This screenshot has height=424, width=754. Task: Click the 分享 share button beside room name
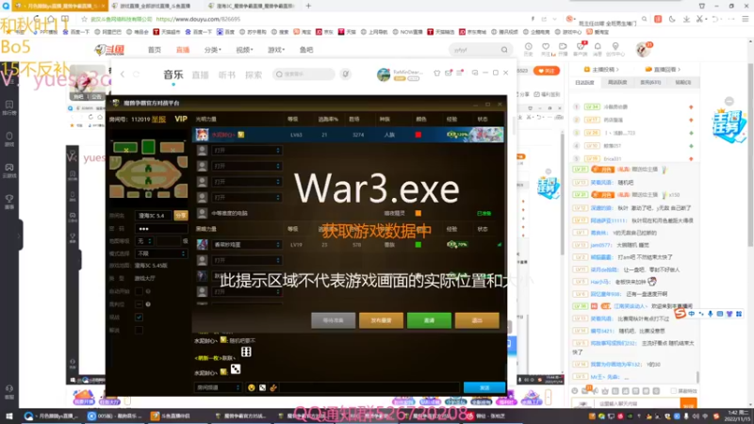point(181,216)
